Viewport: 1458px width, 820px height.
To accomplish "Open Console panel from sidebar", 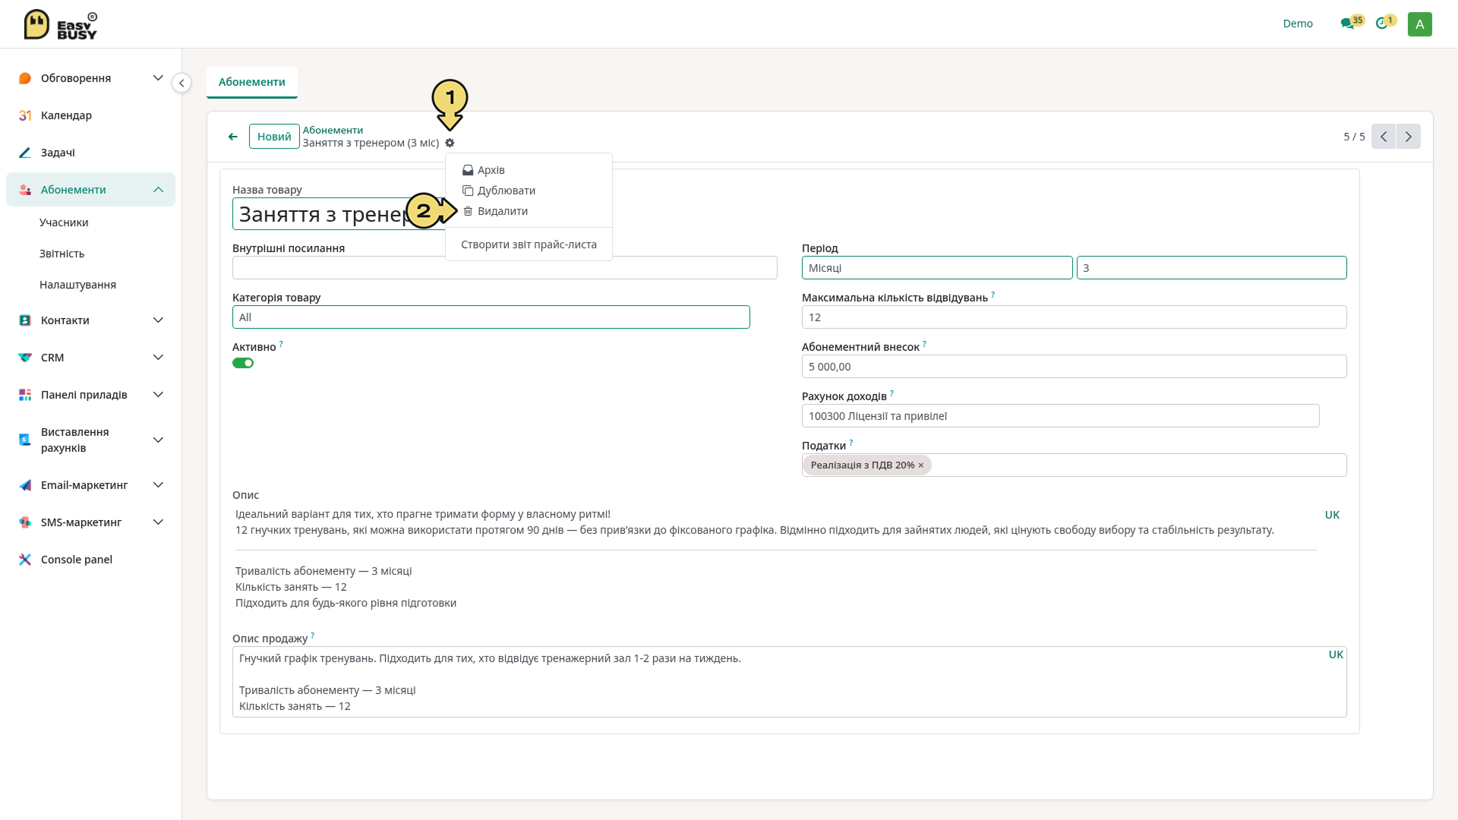I will [x=76, y=560].
